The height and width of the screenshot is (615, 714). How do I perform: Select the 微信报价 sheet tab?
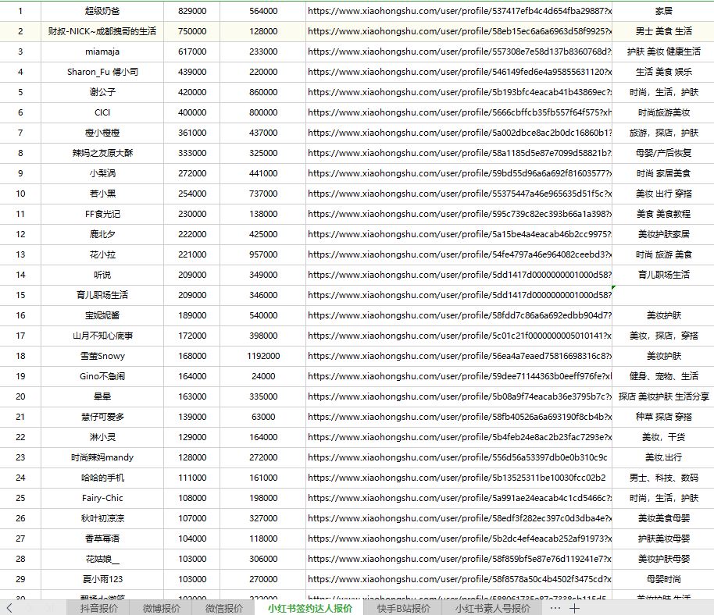[x=224, y=607]
